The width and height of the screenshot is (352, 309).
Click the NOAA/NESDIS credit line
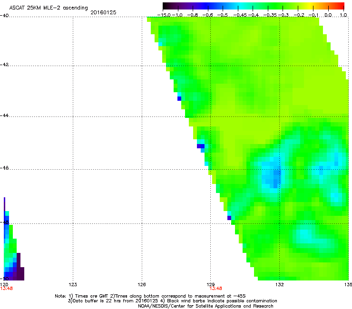(205, 306)
